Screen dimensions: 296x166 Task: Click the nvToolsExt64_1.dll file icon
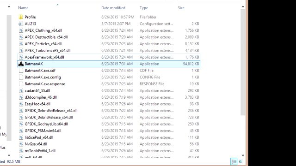(21, 151)
